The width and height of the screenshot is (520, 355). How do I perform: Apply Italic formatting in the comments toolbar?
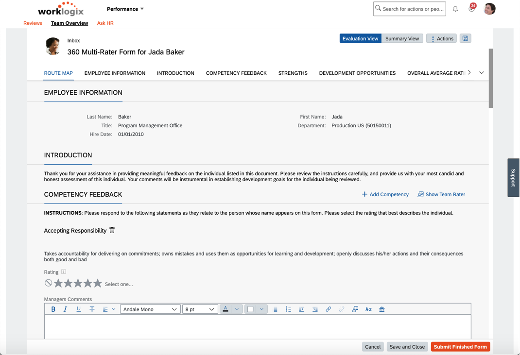click(x=65, y=309)
